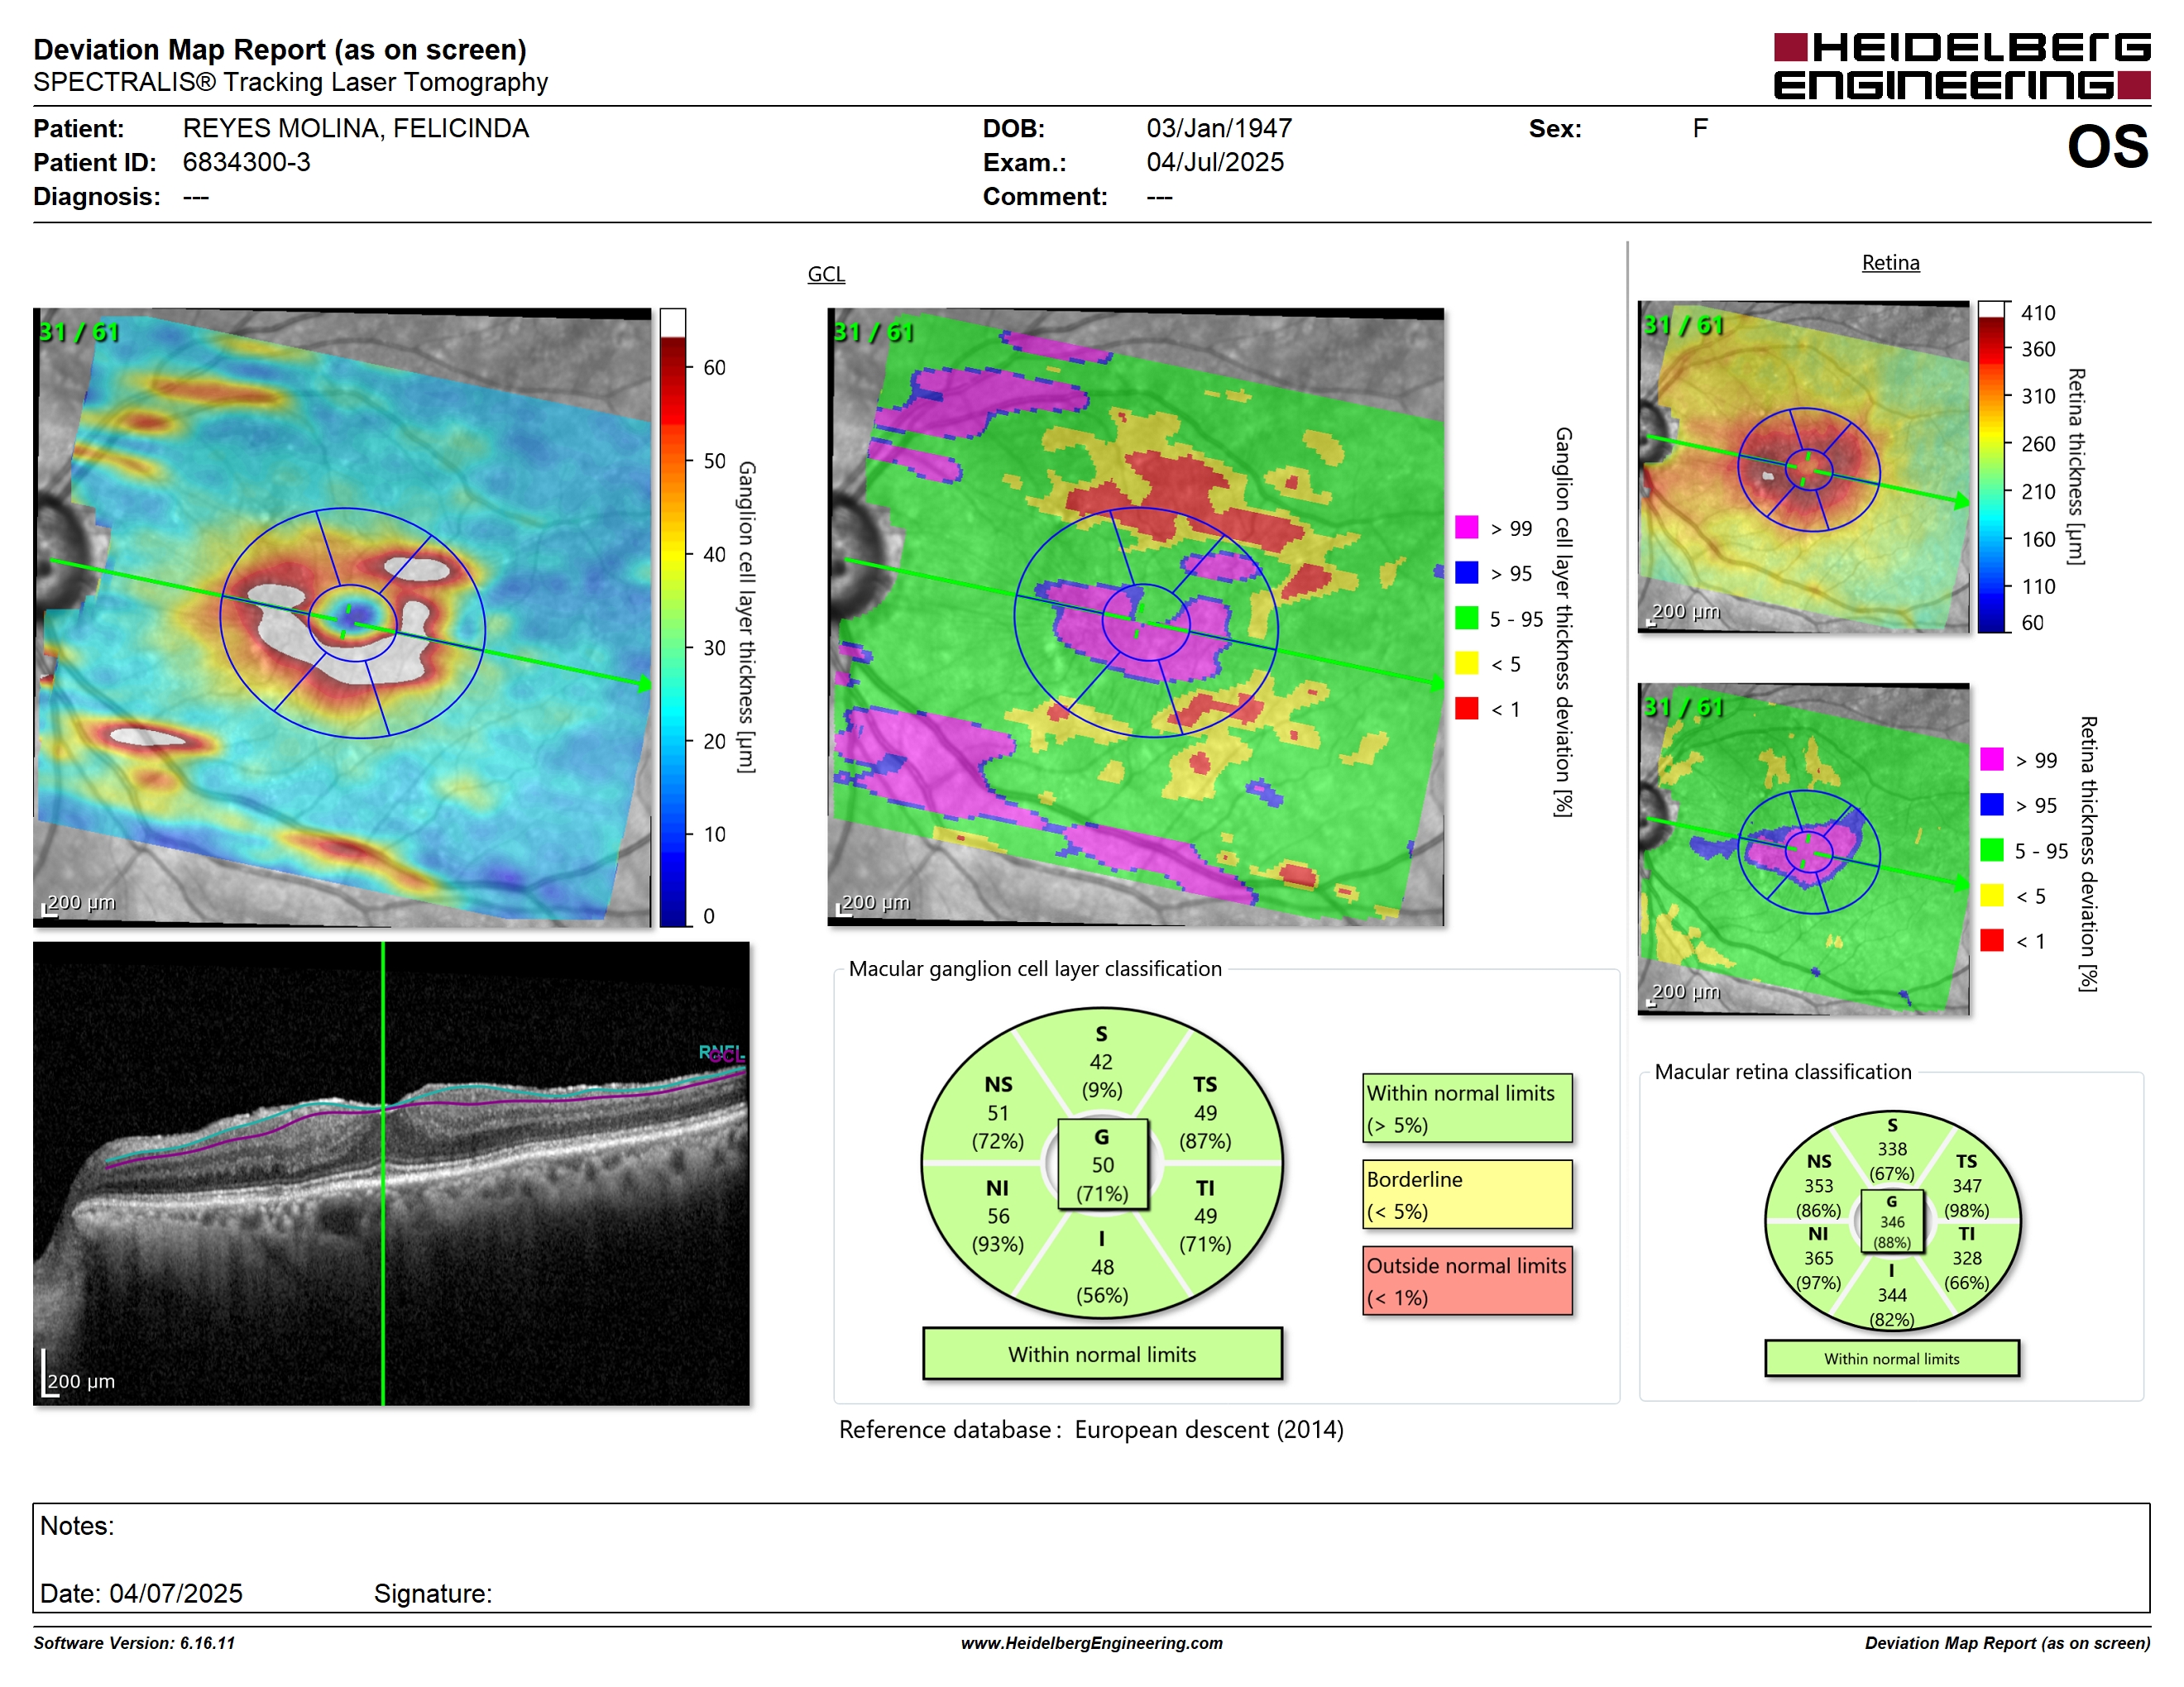The width and height of the screenshot is (2184, 1687).
Task: Select Retina global G value 346
Action: pos(1892,1221)
